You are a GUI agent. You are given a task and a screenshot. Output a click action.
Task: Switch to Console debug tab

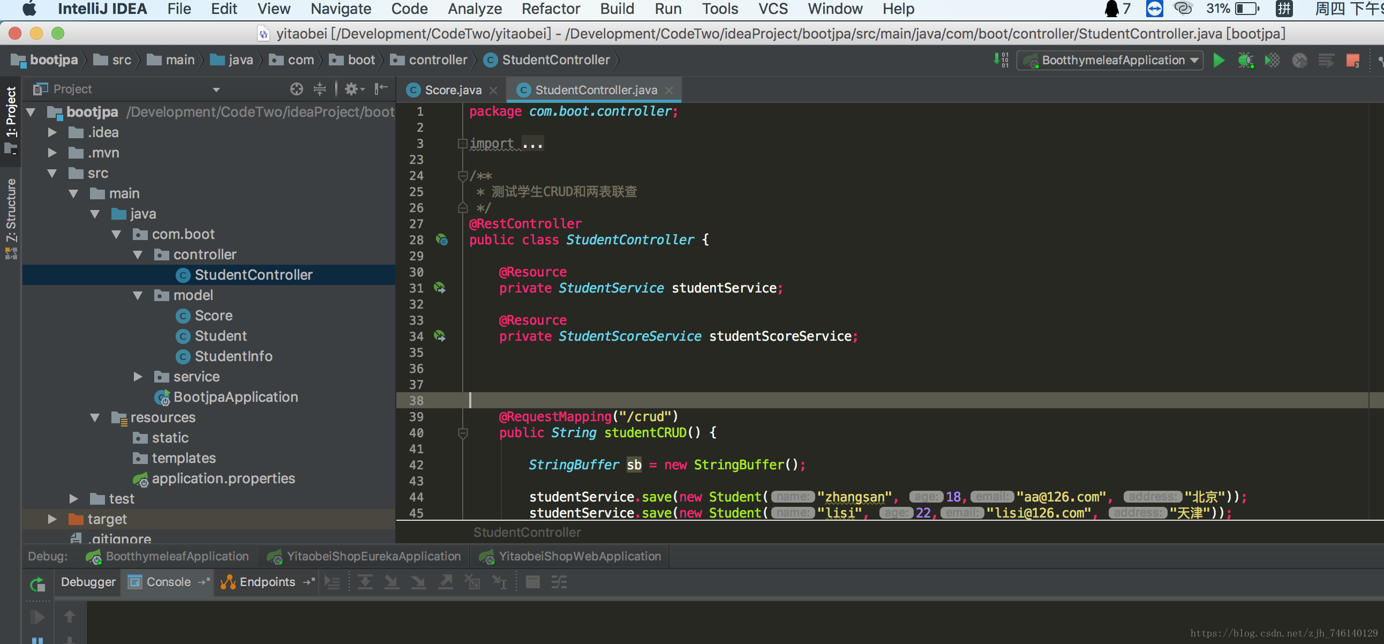click(x=168, y=582)
